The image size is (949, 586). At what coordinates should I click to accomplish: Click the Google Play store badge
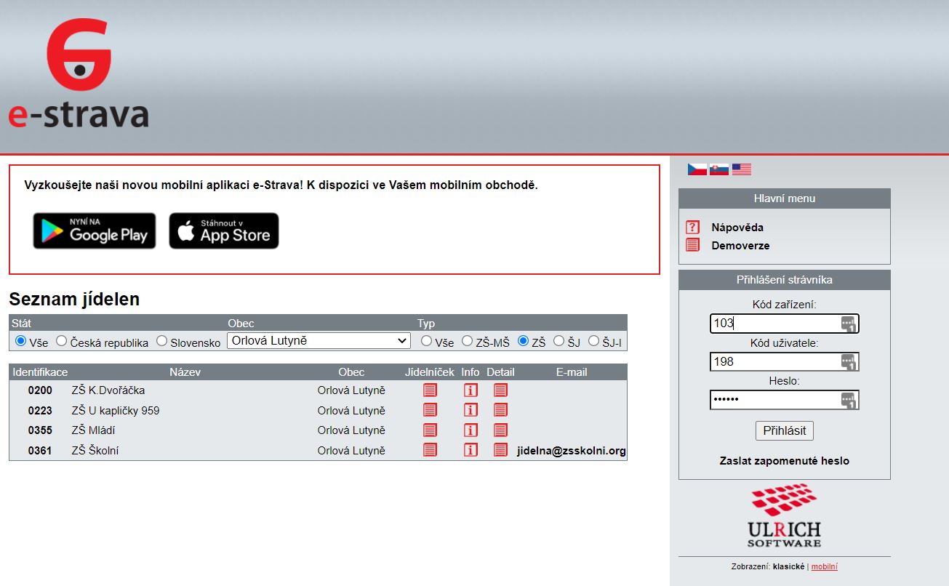point(95,231)
